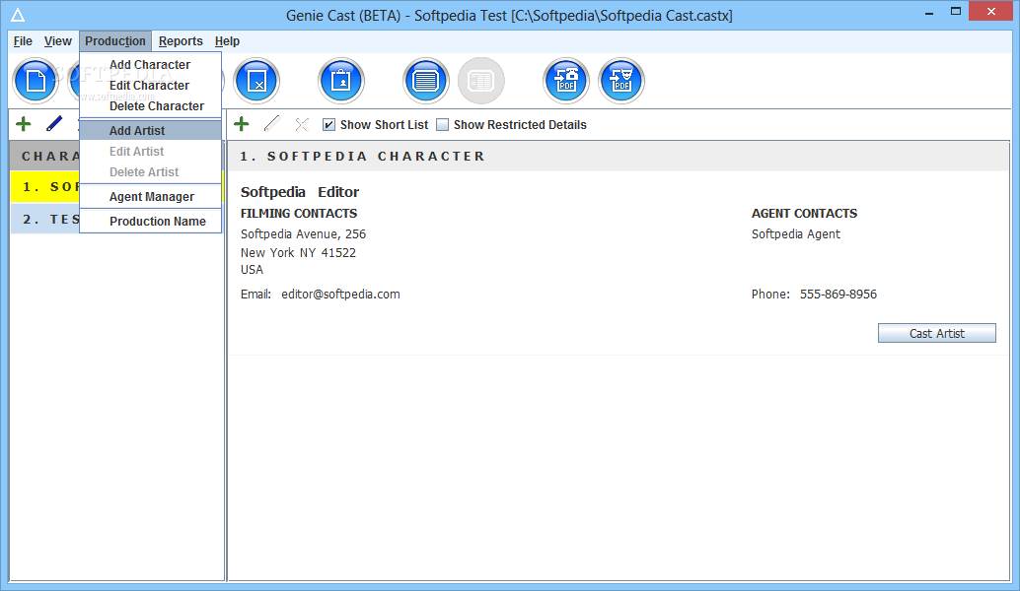Click the Cast Artist button

click(x=937, y=333)
